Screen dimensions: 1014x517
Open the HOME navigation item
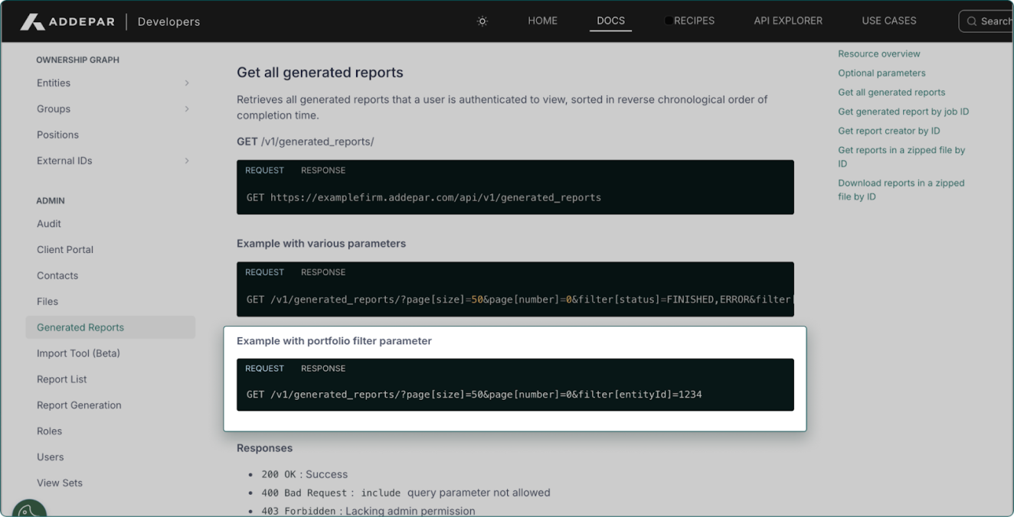pos(542,21)
